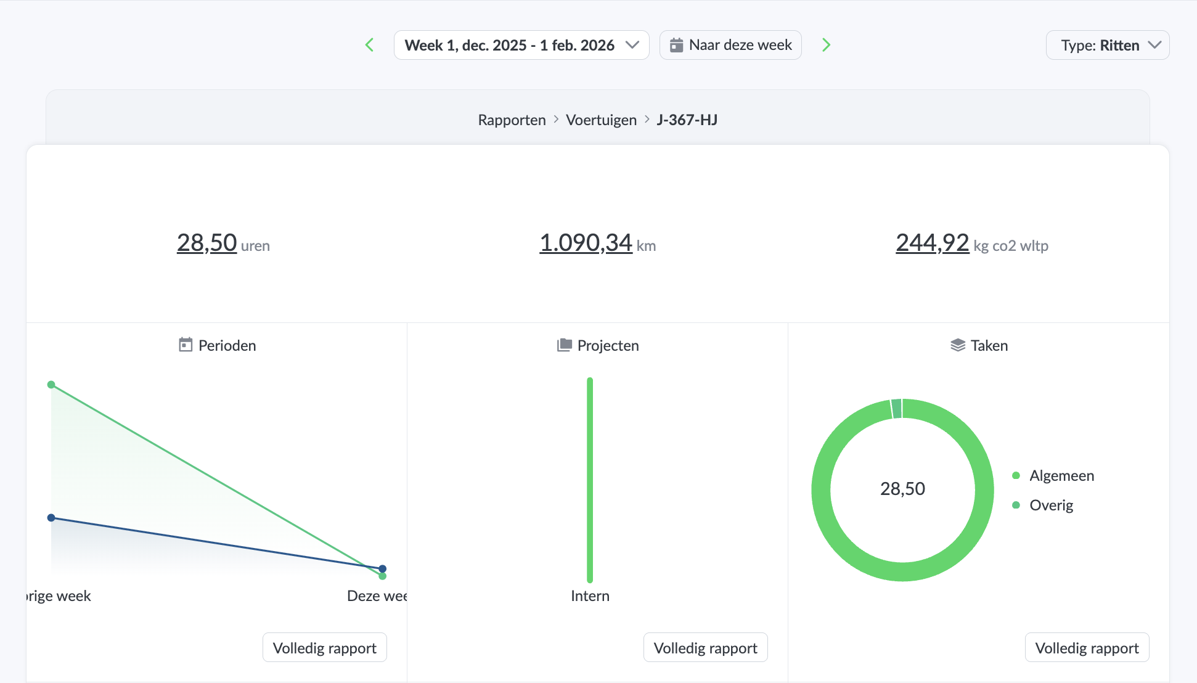Click the Taken layers icon

tap(957, 345)
